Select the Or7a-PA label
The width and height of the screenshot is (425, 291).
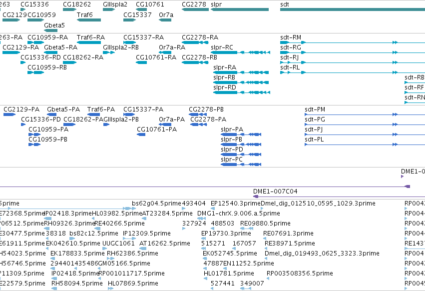pyautogui.click(x=172, y=119)
